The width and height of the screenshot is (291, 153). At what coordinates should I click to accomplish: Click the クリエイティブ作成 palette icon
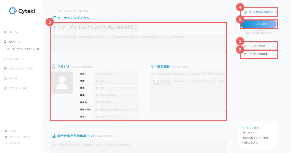point(5,69)
